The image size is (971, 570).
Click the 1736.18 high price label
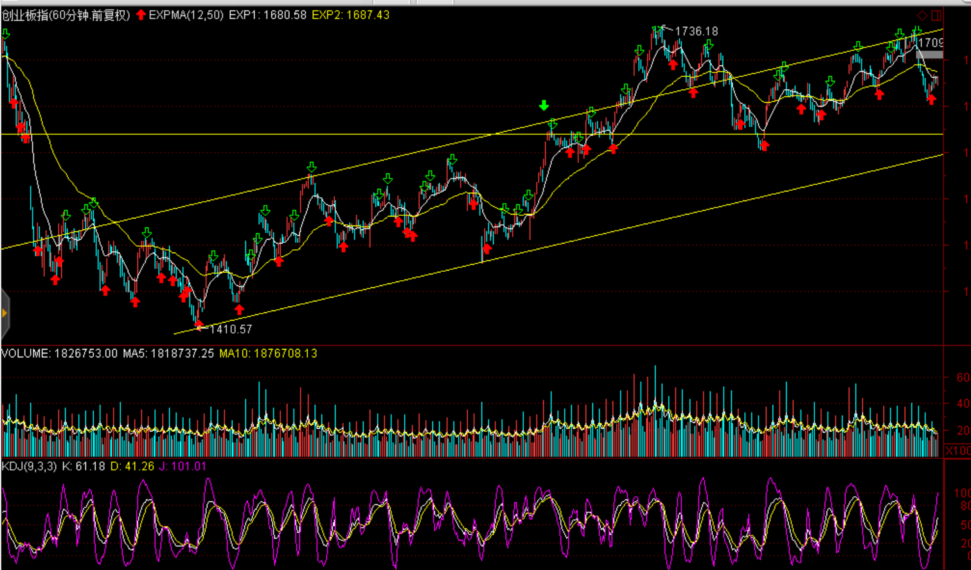tap(697, 31)
